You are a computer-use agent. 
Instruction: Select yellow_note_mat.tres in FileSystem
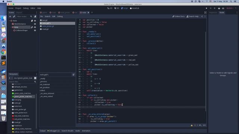pyautogui.click(x=23, y=129)
